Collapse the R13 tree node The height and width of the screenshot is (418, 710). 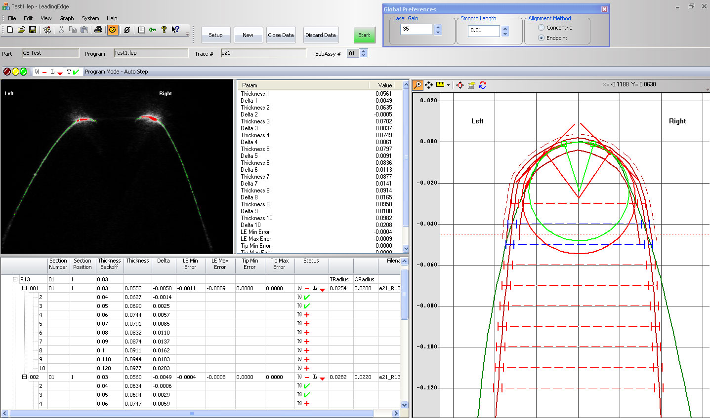(15, 279)
